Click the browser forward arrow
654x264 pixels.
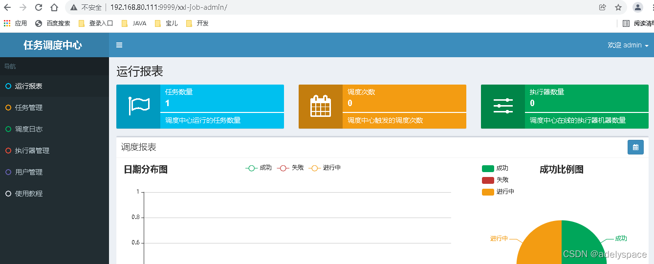point(23,7)
